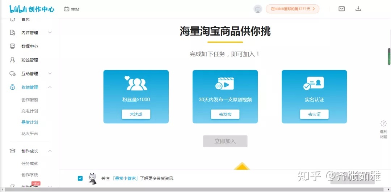Open the 遇到问题 help icon
The width and height of the screenshot is (391, 192).
coord(383,124)
